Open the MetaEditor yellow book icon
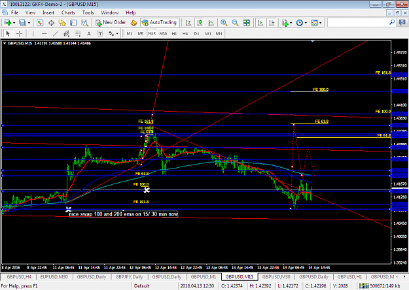Image resolution: width=409 pixels, height=290 pixels. [133, 23]
